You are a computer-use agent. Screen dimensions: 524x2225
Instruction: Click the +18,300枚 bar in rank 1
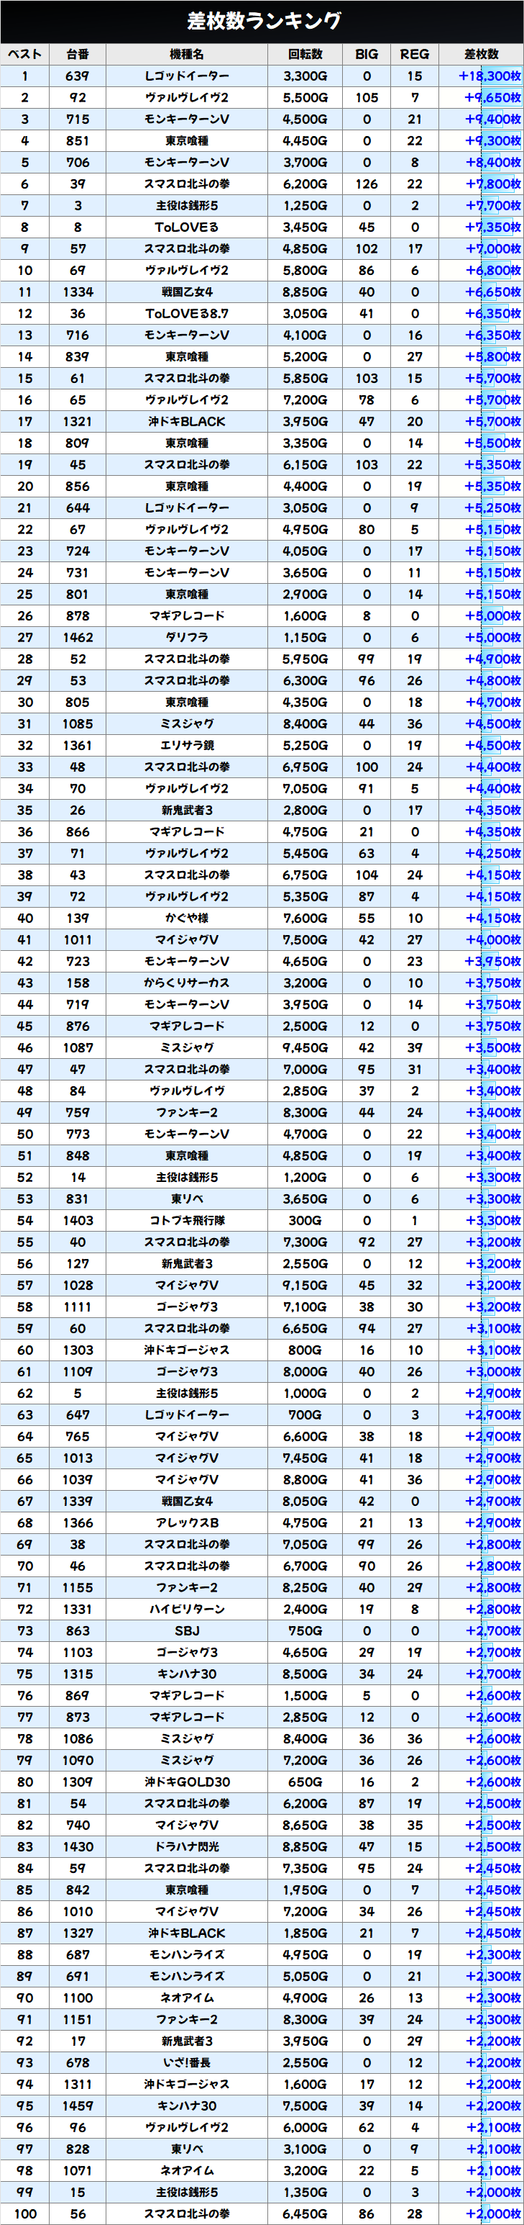pos(489,76)
